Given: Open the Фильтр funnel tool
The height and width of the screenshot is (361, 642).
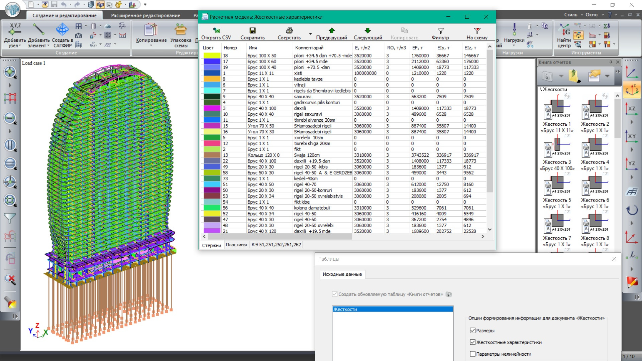Looking at the screenshot, I should click(x=440, y=31).
